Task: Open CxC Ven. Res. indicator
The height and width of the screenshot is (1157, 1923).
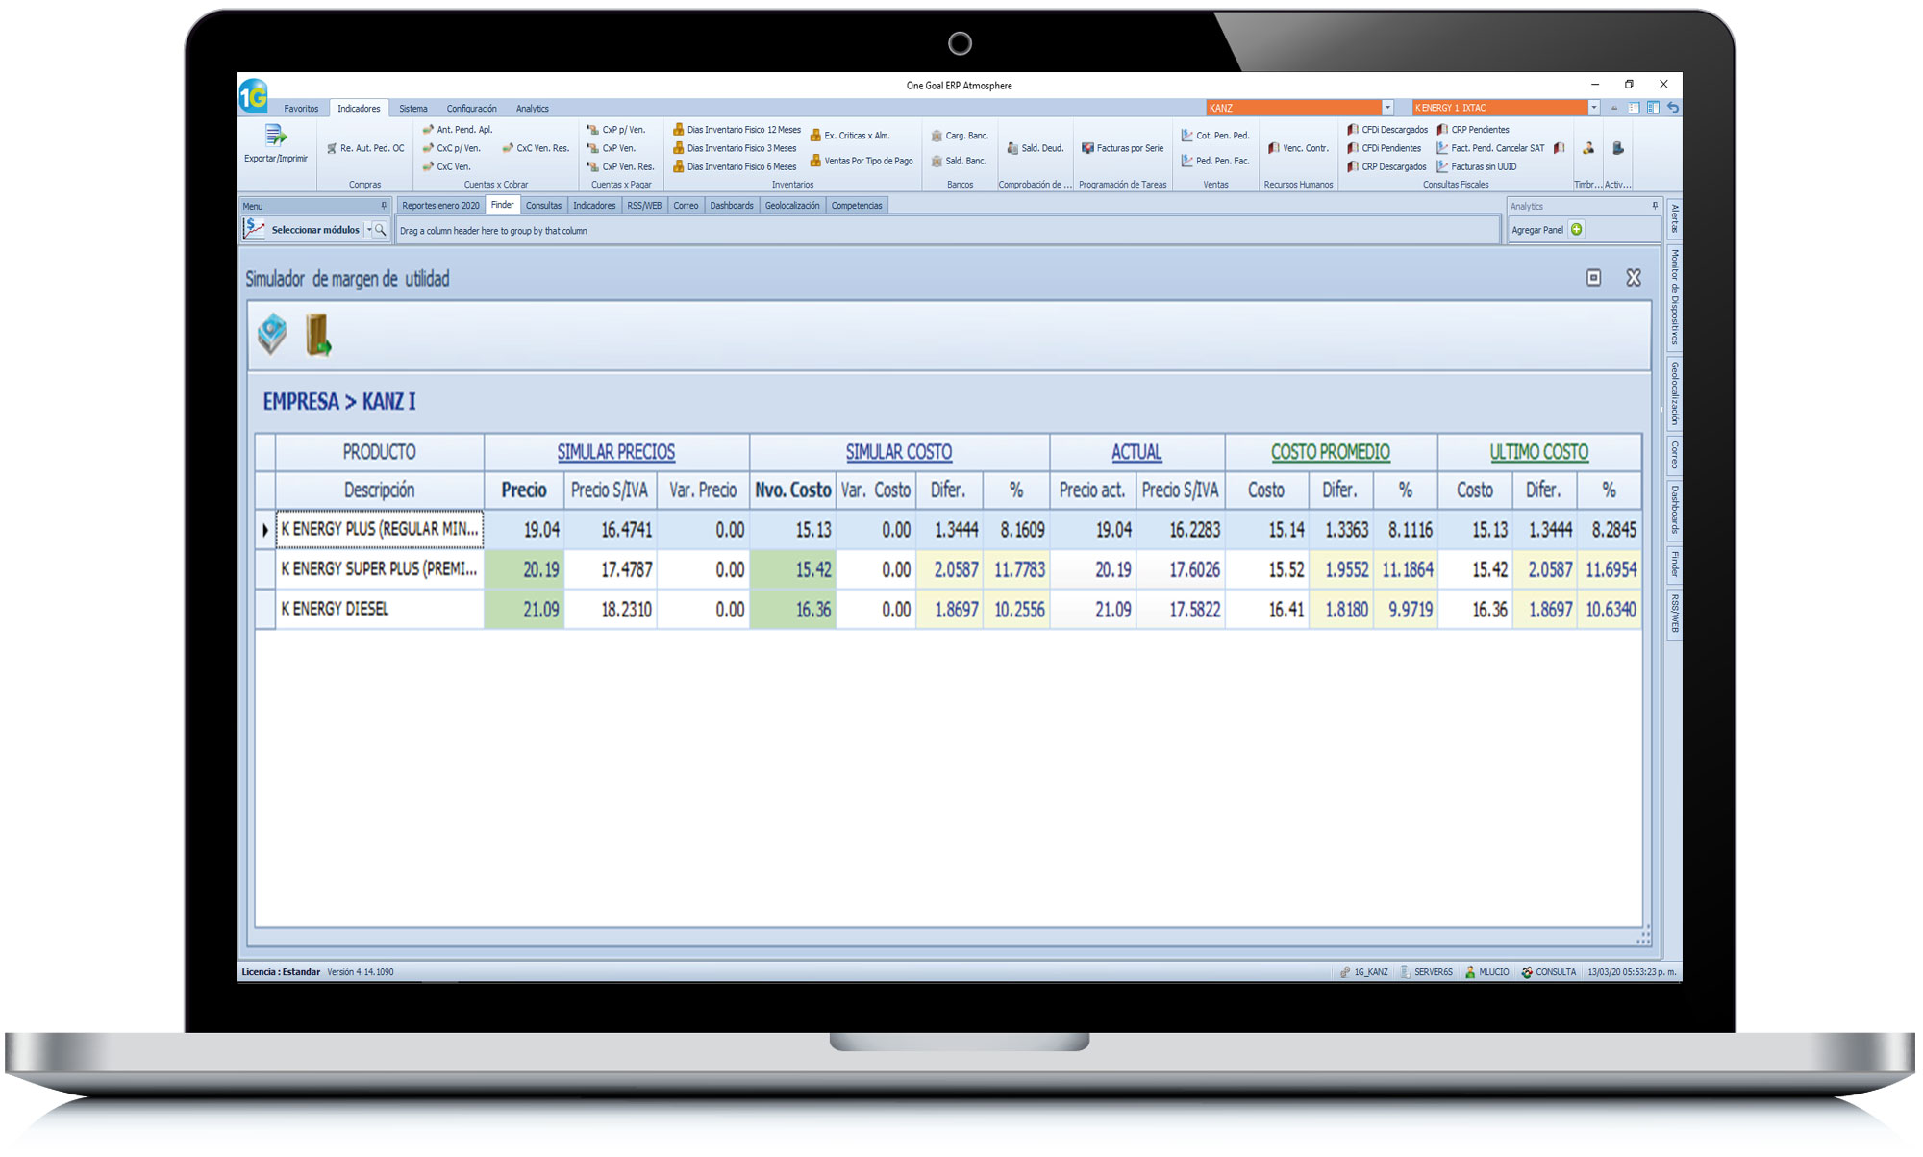Action: coord(536,148)
